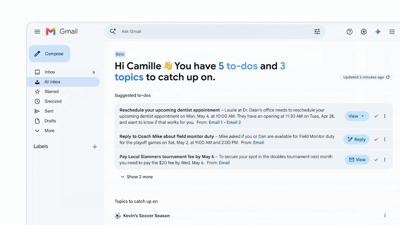The width and height of the screenshot is (400, 225).
Task: Click the Compose button
Action: pyautogui.click(x=49, y=54)
